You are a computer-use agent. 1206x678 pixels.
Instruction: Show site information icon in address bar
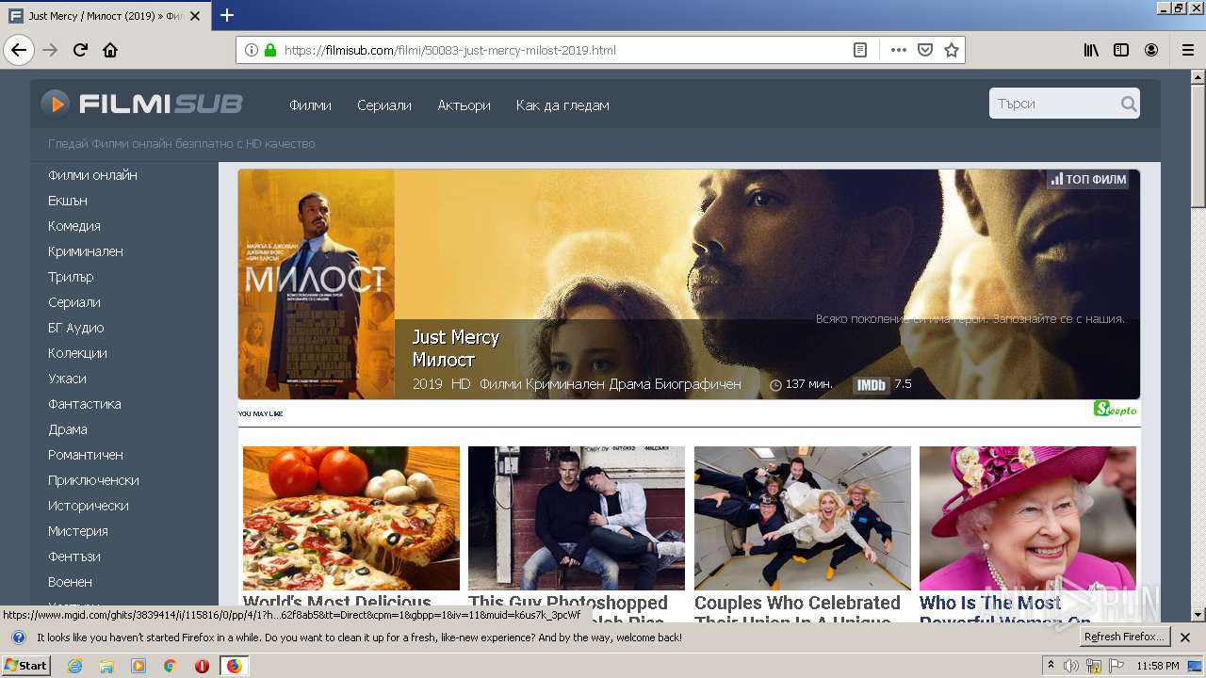[x=252, y=50]
